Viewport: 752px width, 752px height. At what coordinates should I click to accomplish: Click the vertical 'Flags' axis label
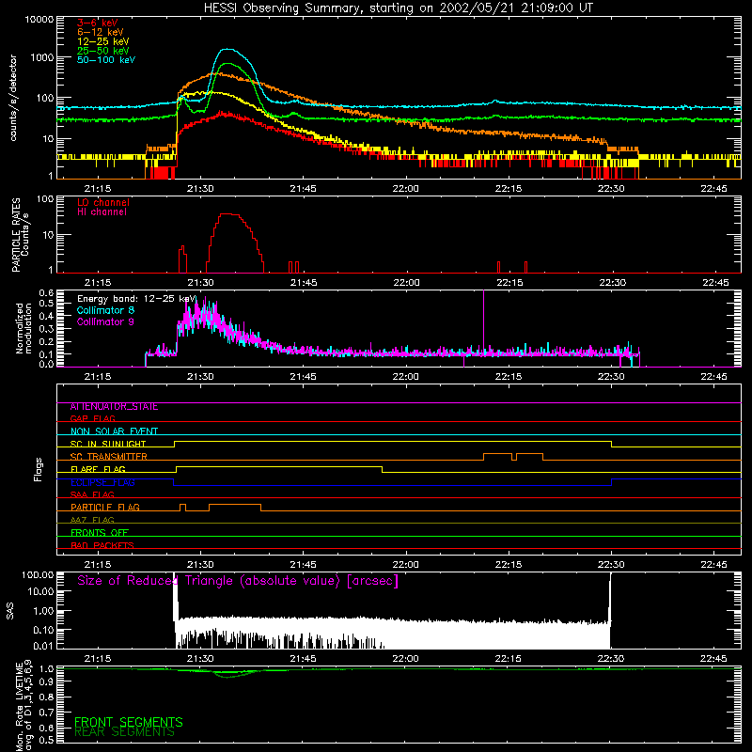(x=39, y=469)
